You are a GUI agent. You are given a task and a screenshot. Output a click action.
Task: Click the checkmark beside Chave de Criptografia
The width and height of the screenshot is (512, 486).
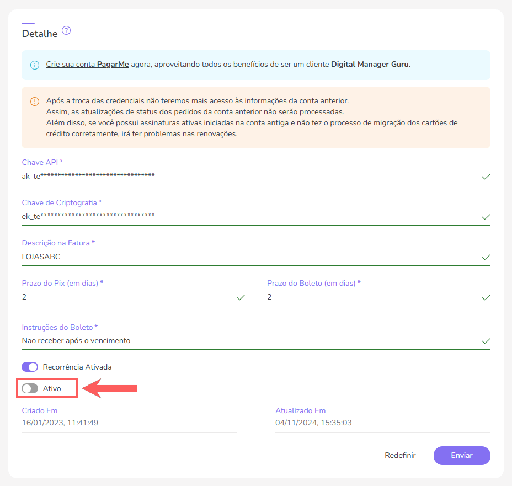[x=486, y=217]
